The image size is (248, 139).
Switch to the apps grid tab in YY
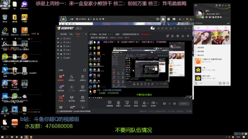pos(226,27)
